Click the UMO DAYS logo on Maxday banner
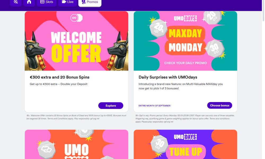Viewport: 265px width, 159px height. point(185,18)
